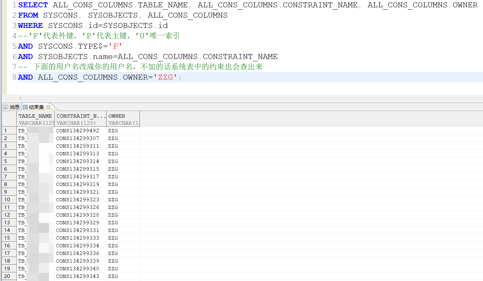Screen dimensions: 483x281
Task: Select the cell CONS134299311
Action: pos(80,146)
